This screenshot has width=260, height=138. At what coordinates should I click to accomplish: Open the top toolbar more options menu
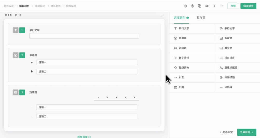[x=221, y=6]
